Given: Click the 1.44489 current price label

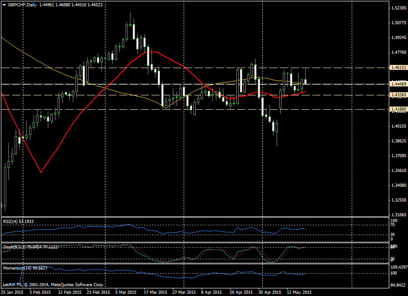Looking at the screenshot, I should [397, 84].
